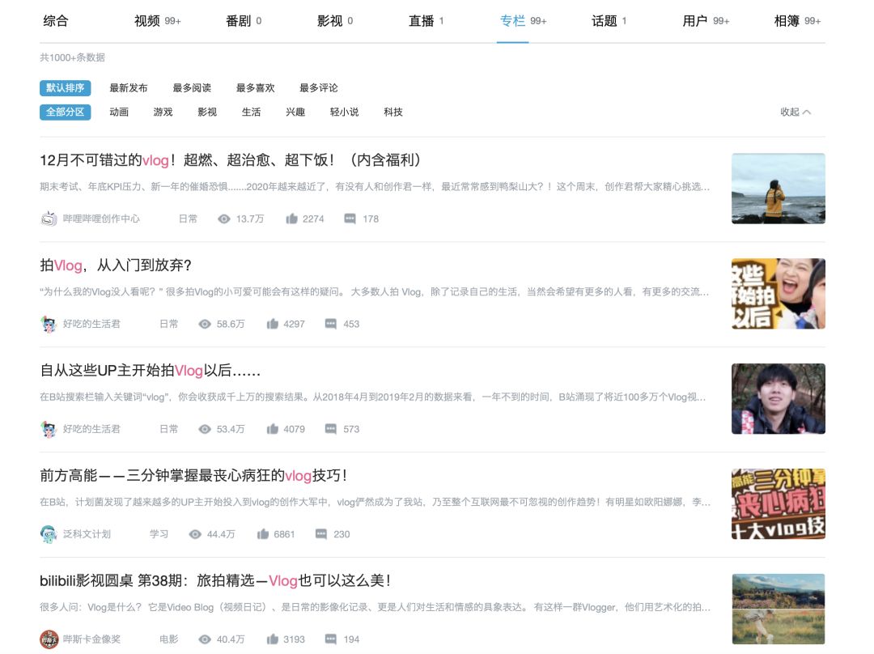Click the 共1000+条数据 result count text
Screen dimensions: 874x654
(x=73, y=57)
